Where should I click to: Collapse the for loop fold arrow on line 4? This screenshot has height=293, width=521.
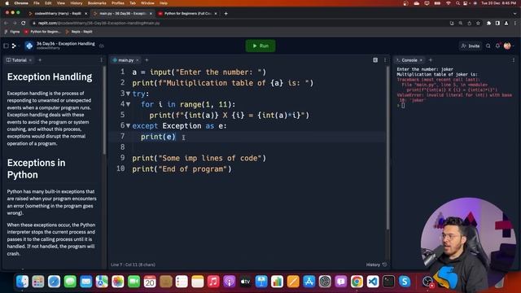128,104
